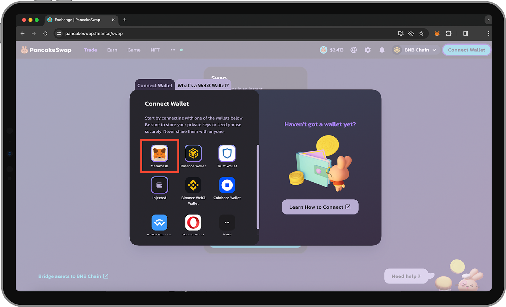Bookmark this page with star icon
The image size is (506, 307).
click(421, 33)
